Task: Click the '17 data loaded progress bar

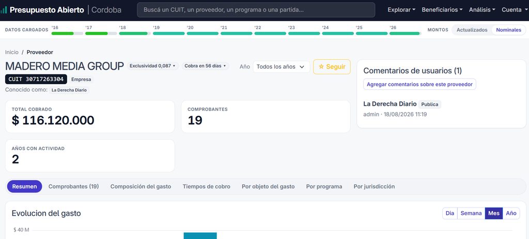Action: [101, 34]
